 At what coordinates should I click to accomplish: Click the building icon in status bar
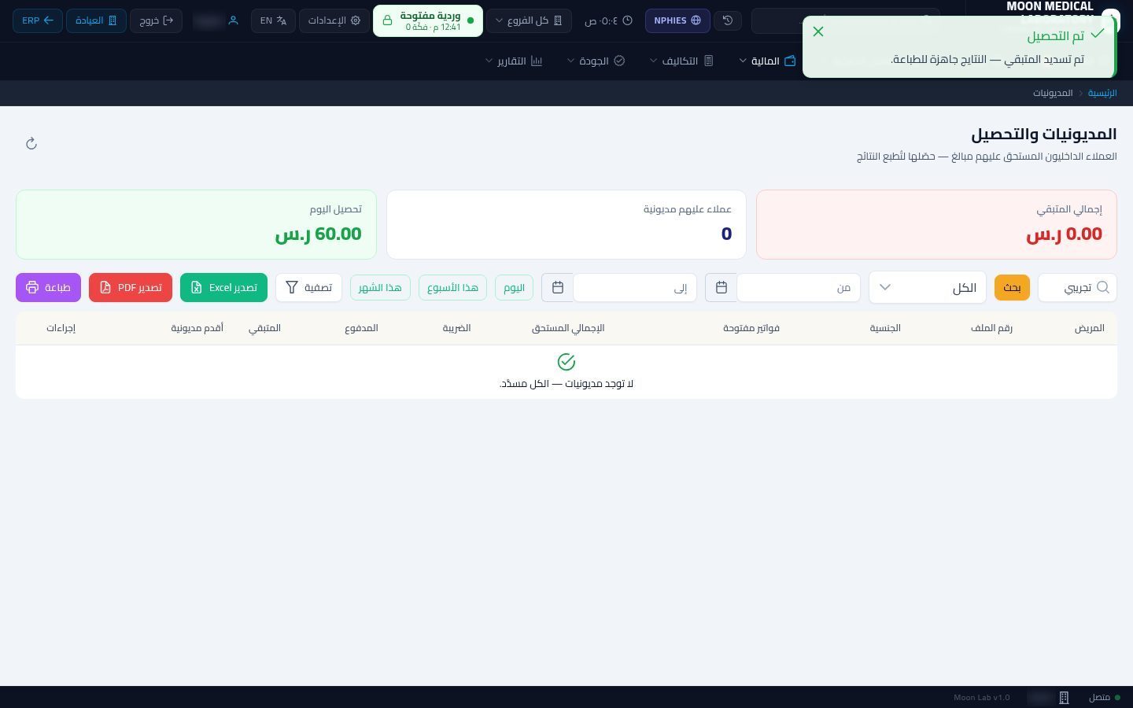(x=1064, y=698)
